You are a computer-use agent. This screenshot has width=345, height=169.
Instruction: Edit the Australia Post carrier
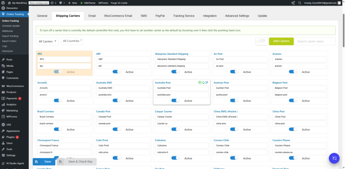click(207, 82)
